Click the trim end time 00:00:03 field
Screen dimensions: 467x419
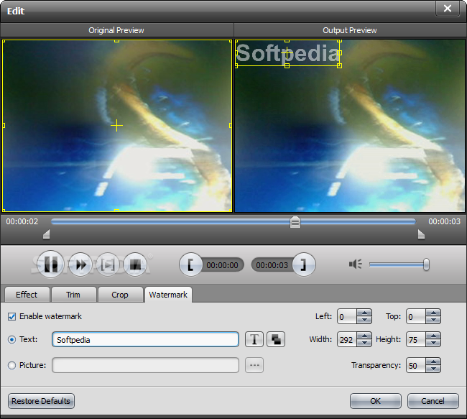(272, 265)
